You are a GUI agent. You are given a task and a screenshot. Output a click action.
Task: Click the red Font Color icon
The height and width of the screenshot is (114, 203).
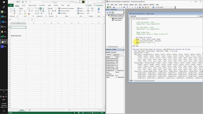pos(29,13)
